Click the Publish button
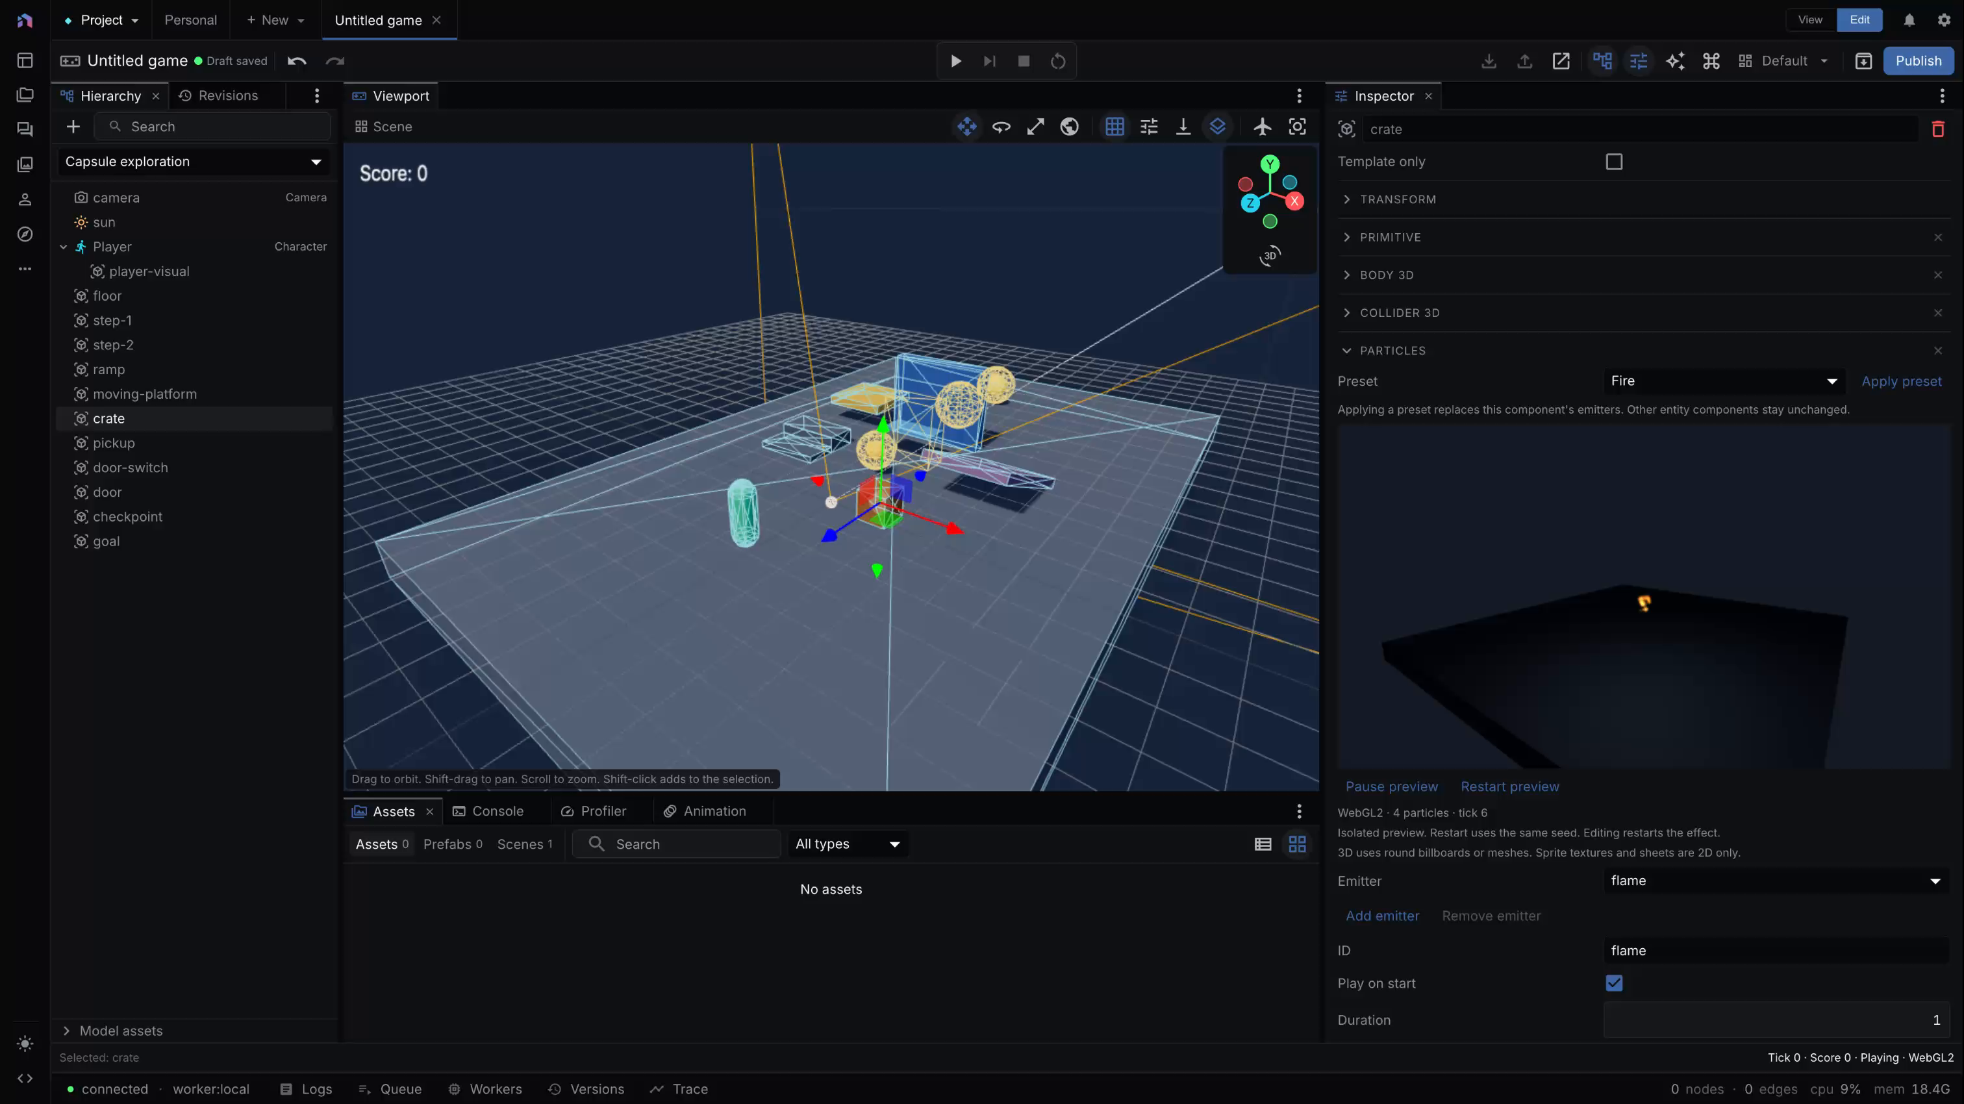The width and height of the screenshot is (1964, 1104). click(x=1919, y=61)
